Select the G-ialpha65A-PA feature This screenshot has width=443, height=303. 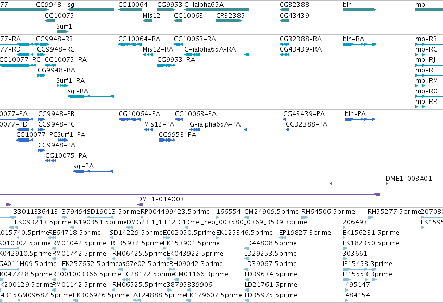[218, 130]
